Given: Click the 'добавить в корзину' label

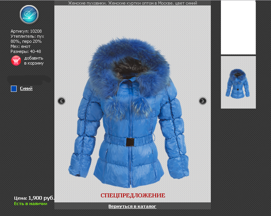Looking at the screenshot, I should click(x=34, y=61).
